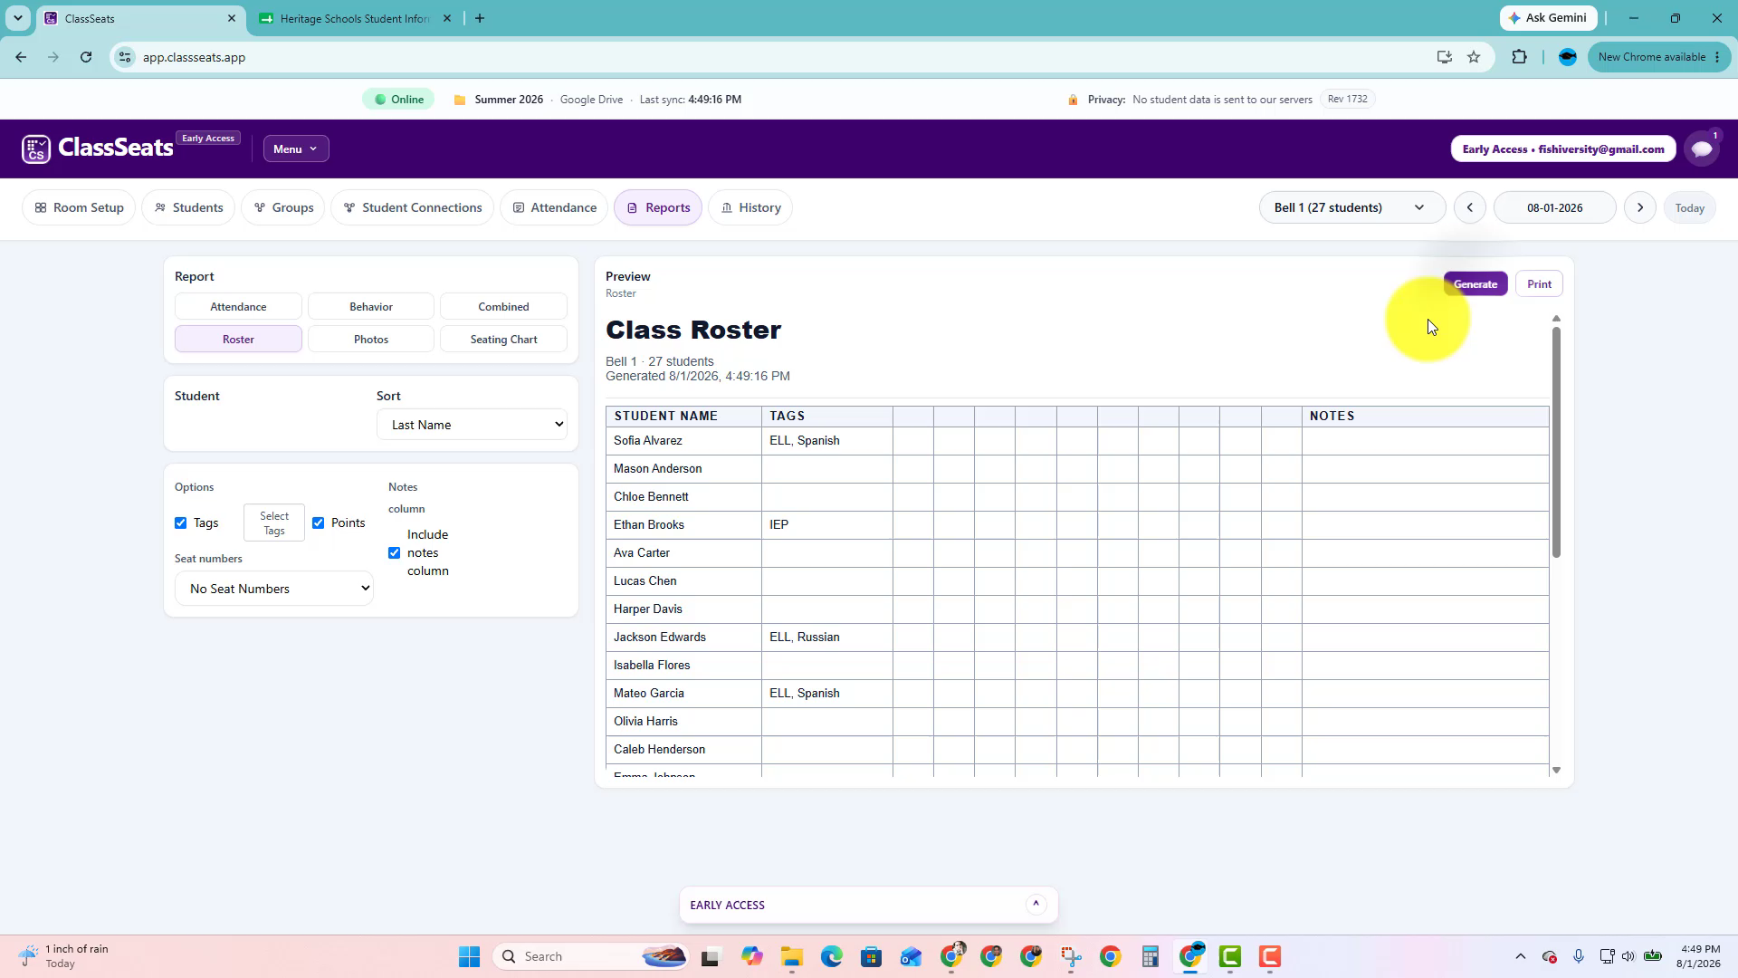Show hidden system tray icons

tap(1521, 956)
